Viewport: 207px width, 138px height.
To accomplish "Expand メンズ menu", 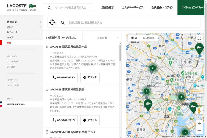I will pyautogui.click(x=21, y=27).
